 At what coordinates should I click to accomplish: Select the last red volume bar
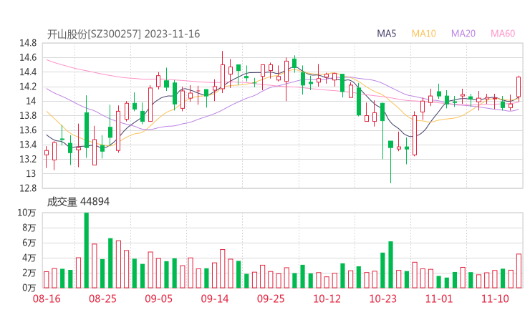click(519, 271)
